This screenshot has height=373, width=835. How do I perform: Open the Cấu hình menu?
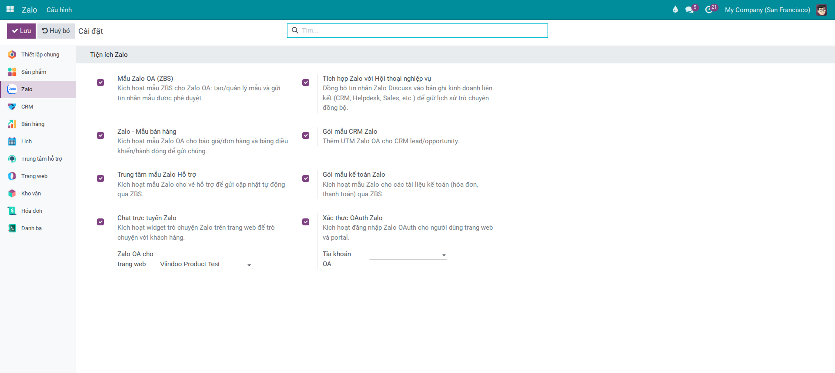[x=59, y=10]
